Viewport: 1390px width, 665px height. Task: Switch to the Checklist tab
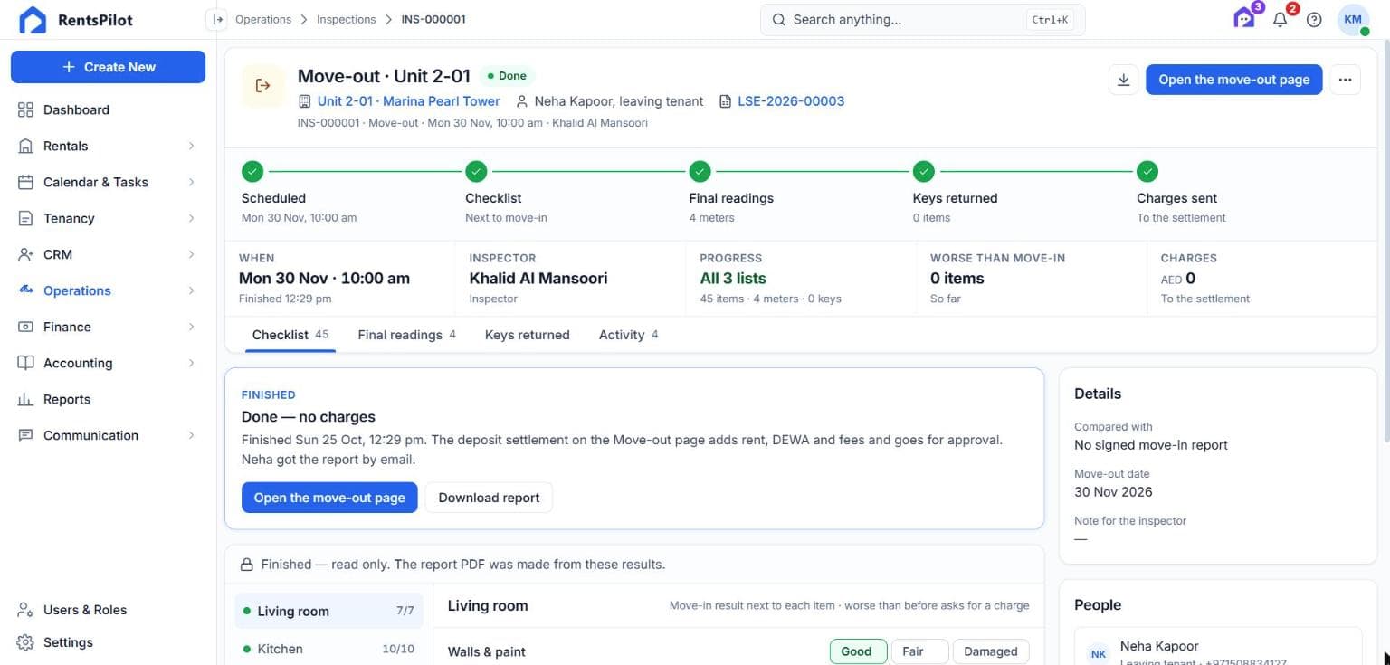tap(290, 335)
